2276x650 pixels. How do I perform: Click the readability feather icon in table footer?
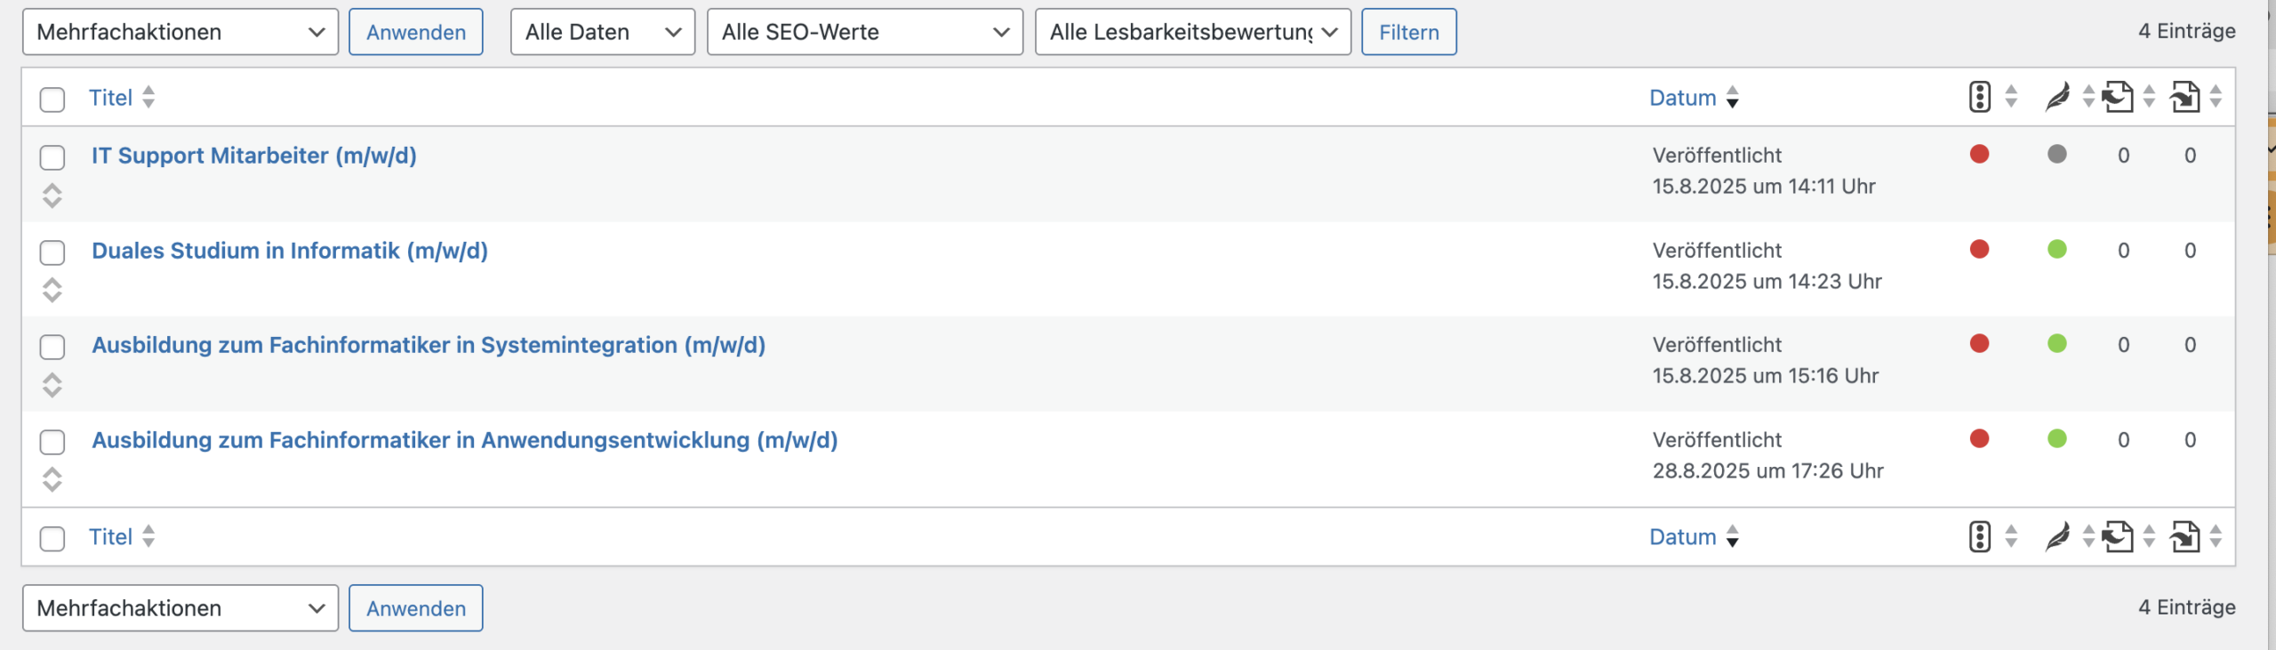tap(2056, 537)
